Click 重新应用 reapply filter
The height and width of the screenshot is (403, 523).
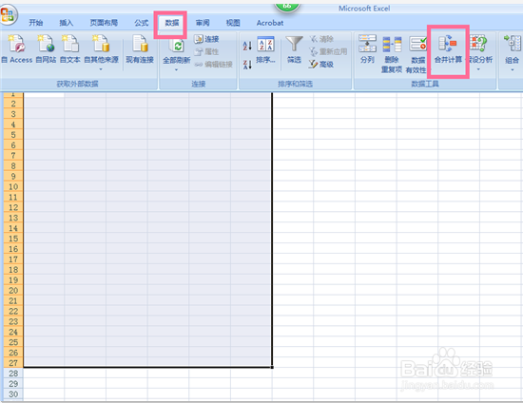(x=328, y=51)
